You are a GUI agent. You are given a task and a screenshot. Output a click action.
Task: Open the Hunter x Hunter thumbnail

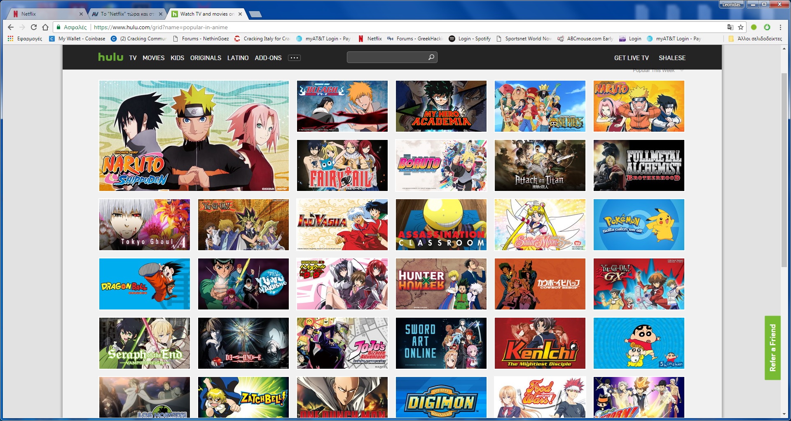441,284
